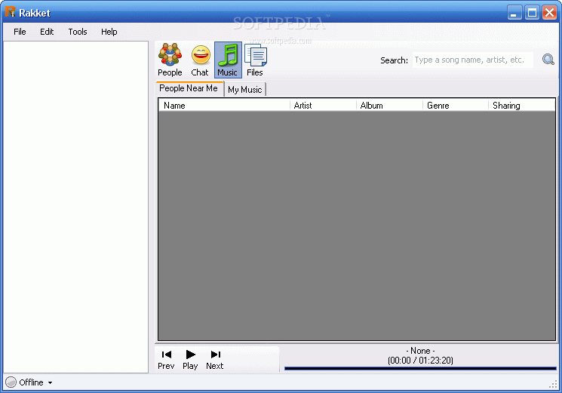Sort list by Name column
562x393 pixels.
[224, 106]
